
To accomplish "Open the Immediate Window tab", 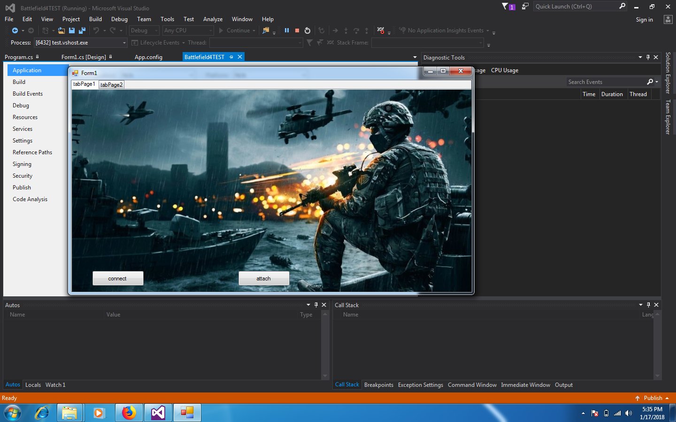I will click(x=525, y=385).
